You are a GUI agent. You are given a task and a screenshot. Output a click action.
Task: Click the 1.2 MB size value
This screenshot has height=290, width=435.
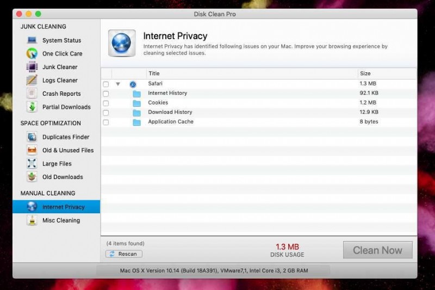[x=368, y=102]
